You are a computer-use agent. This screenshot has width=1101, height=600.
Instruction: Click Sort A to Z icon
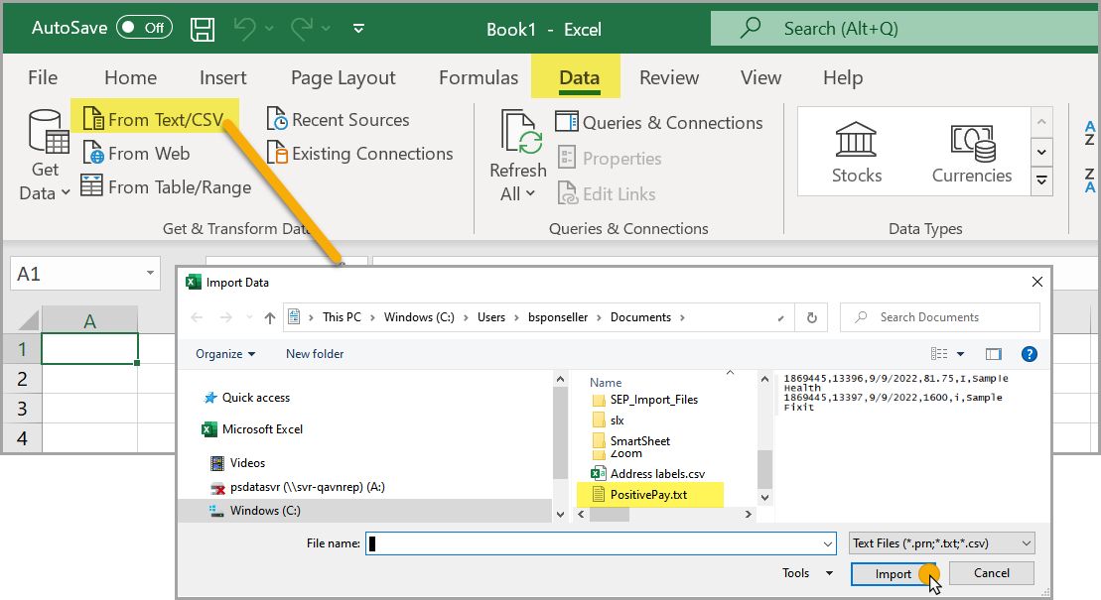[x=1090, y=132]
